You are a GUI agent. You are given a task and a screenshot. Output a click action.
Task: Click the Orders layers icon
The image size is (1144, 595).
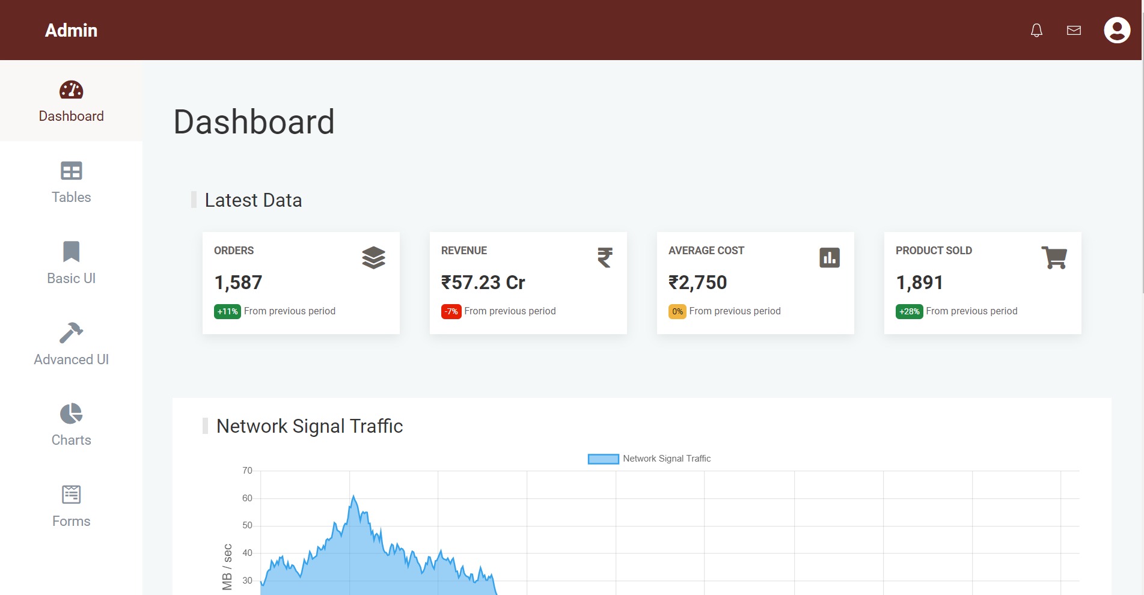pyautogui.click(x=373, y=258)
